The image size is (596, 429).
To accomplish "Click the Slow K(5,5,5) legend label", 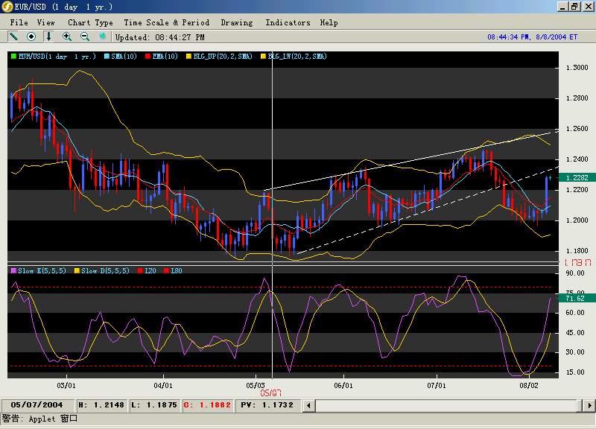I will coord(42,270).
